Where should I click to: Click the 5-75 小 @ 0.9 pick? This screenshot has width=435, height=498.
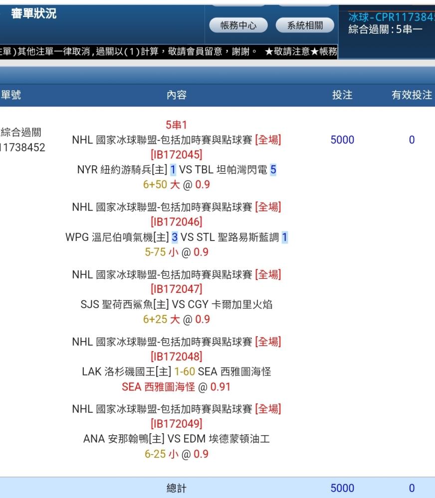(177, 252)
